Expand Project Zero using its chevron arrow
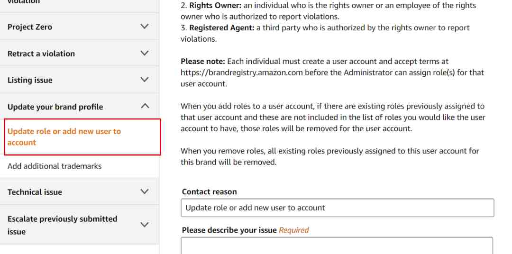The image size is (512, 254). point(145,27)
